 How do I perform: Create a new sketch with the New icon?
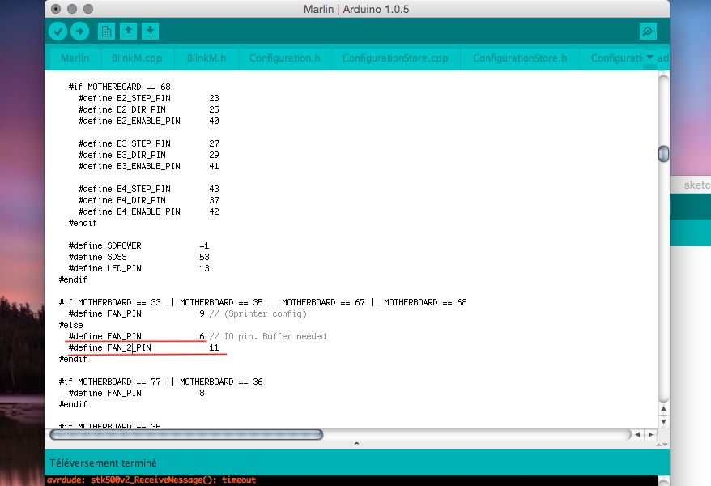(107, 32)
